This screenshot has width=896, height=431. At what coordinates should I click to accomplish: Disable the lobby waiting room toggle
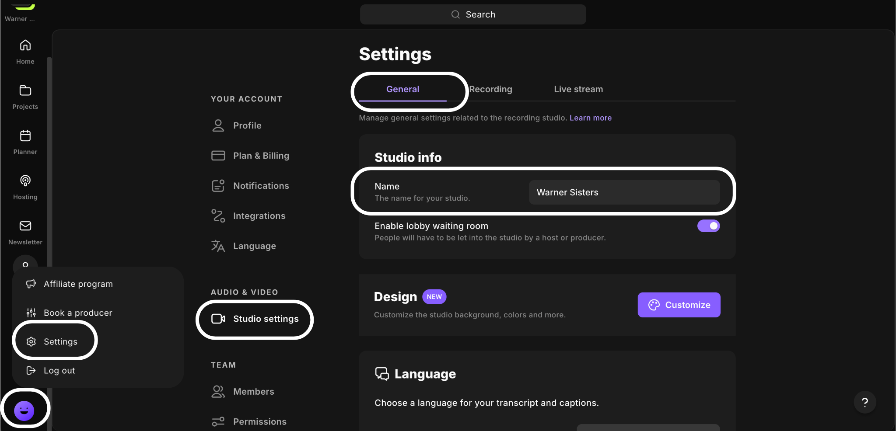pyautogui.click(x=708, y=226)
